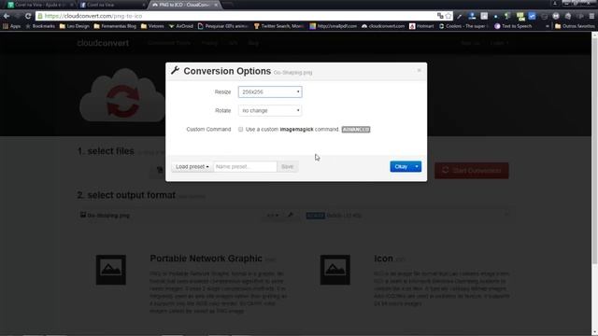
Task: Show overflow bookmarks chevron
Action: 548,26
